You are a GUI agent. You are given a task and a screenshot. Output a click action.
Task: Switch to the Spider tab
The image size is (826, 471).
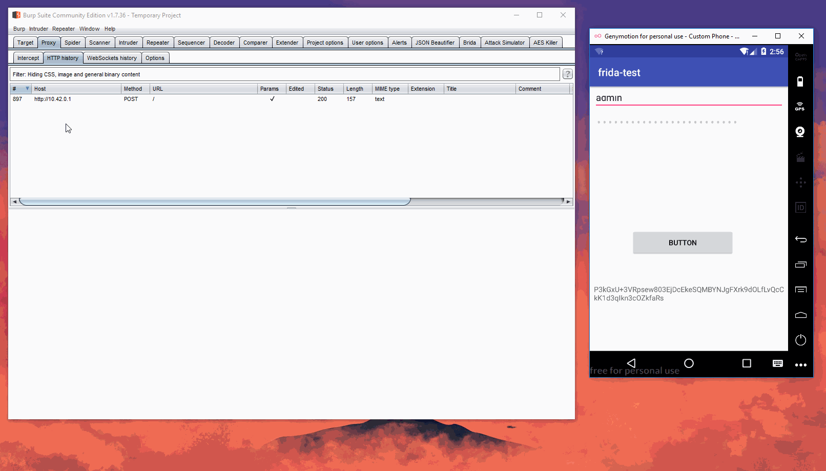click(x=72, y=43)
